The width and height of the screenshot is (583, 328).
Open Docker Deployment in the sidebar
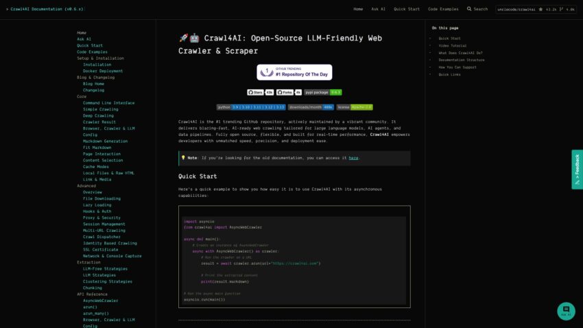point(103,71)
